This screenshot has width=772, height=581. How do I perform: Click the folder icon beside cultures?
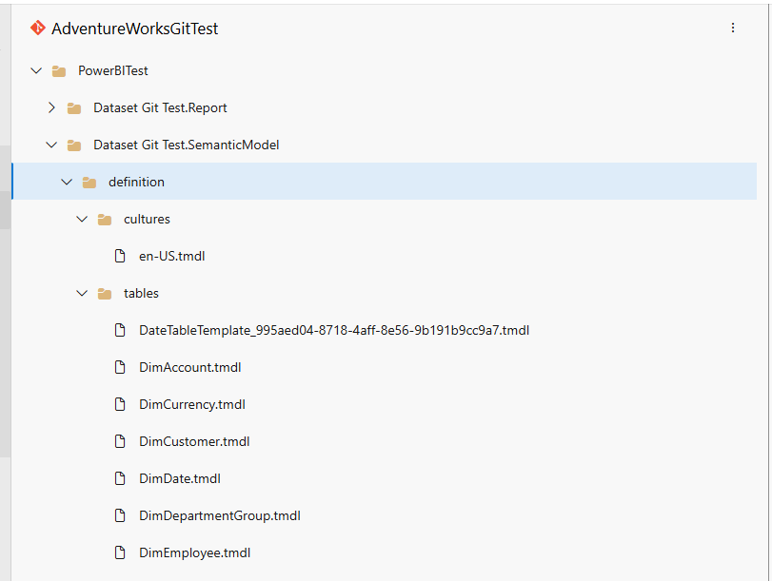click(x=105, y=219)
